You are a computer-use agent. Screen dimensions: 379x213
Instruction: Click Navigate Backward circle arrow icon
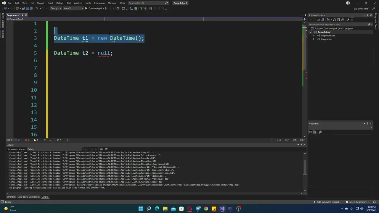[5, 8]
